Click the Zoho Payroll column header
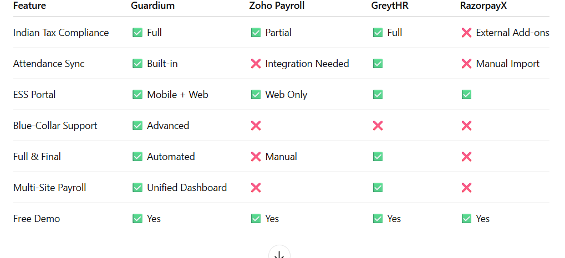The image size is (565, 258). [x=277, y=6]
